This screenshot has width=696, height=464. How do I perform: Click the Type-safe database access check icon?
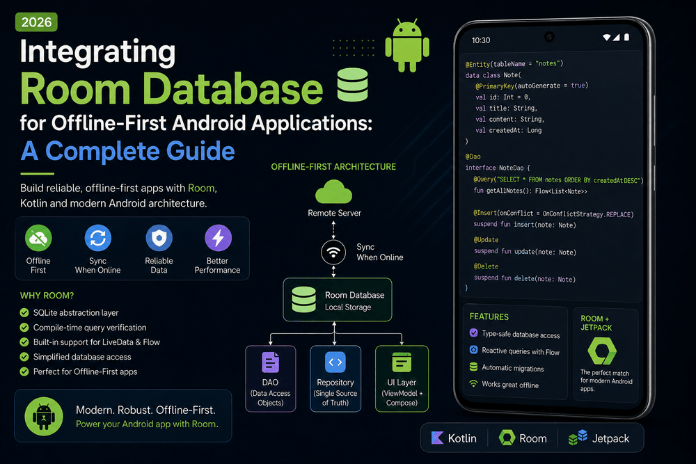click(x=473, y=333)
